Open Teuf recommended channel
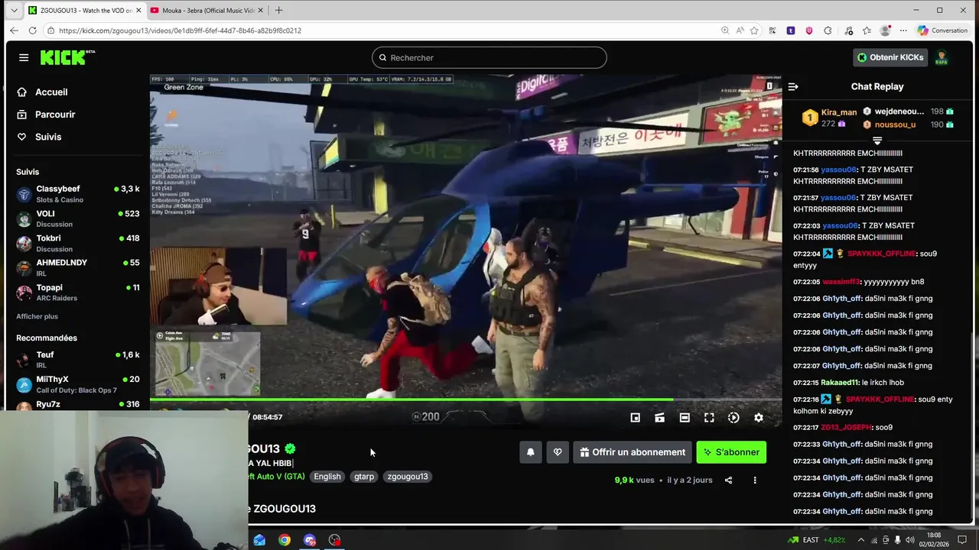The width and height of the screenshot is (979, 550). tap(77, 360)
